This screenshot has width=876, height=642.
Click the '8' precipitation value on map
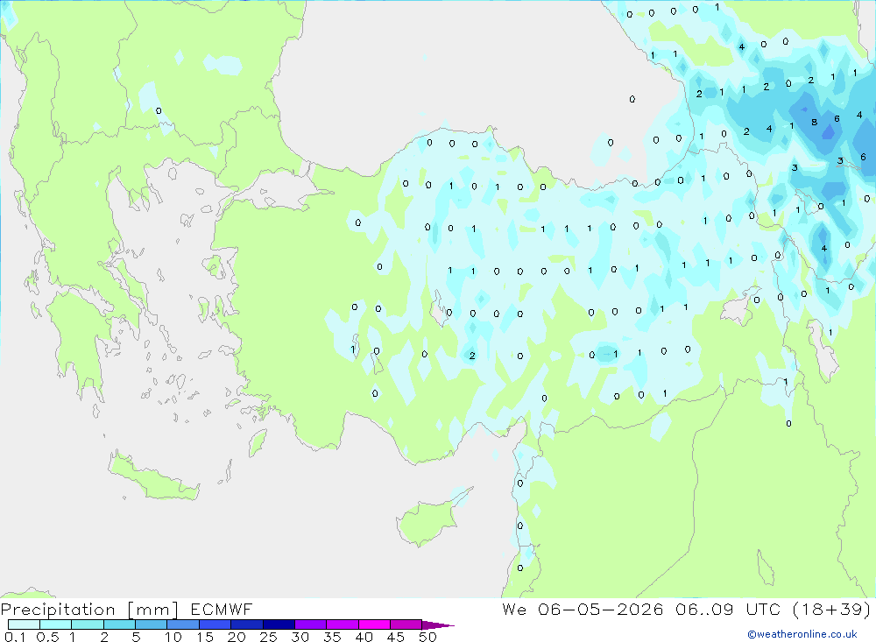(815, 123)
